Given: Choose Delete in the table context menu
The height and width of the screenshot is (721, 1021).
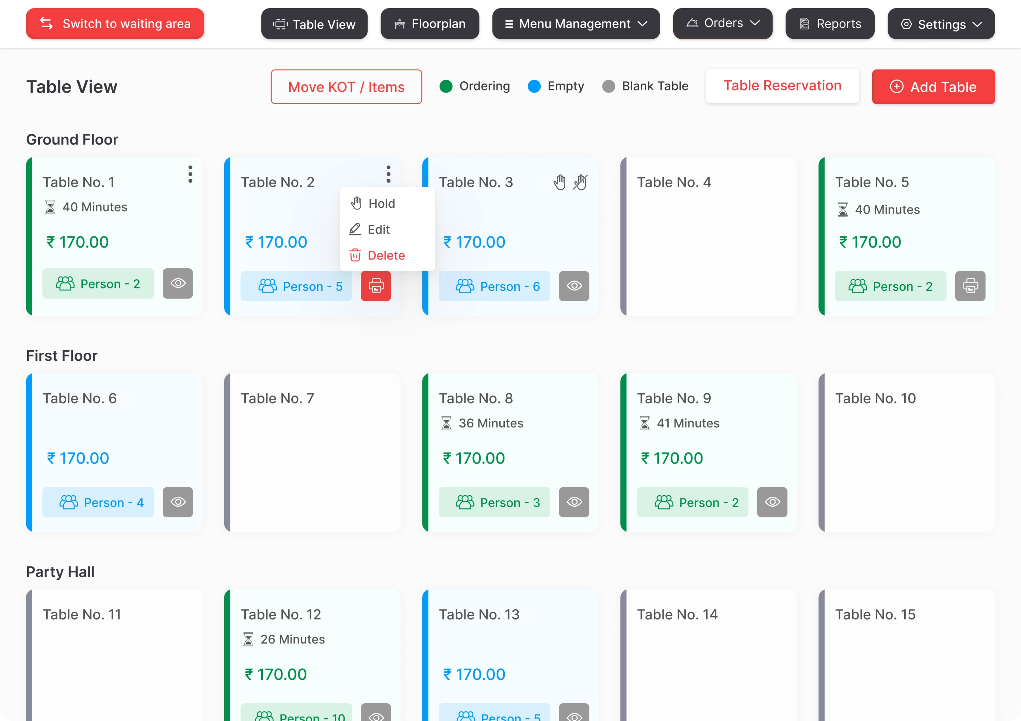Looking at the screenshot, I should pyautogui.click(x=385, y=255).
